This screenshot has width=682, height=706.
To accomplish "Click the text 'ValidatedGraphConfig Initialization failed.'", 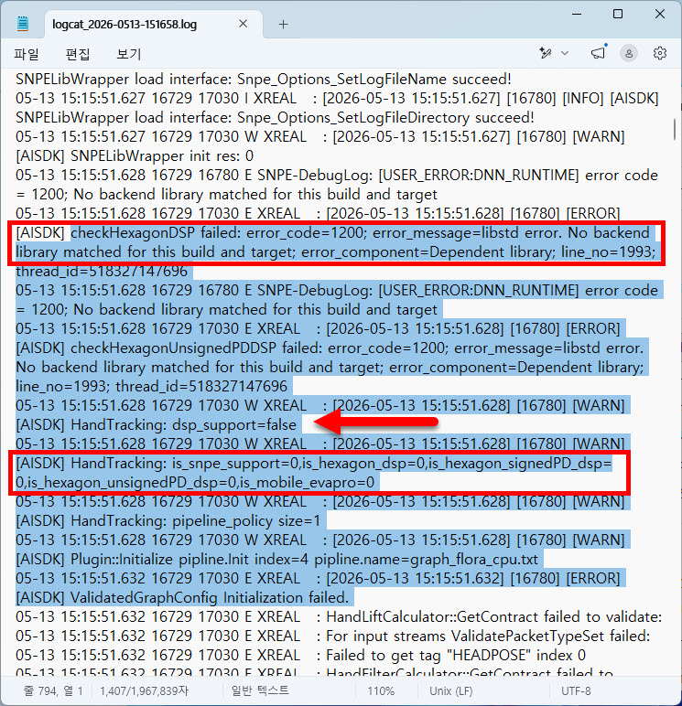I will point(210,598).
